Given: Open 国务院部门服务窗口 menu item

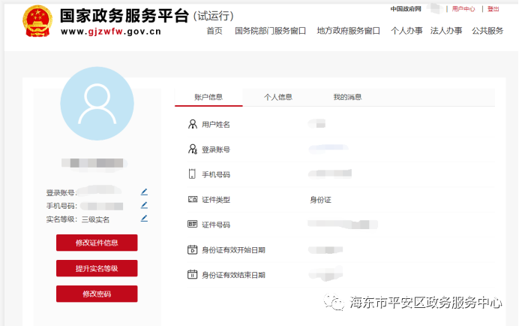Looking at the screenshot, I should tap(270, 31).
